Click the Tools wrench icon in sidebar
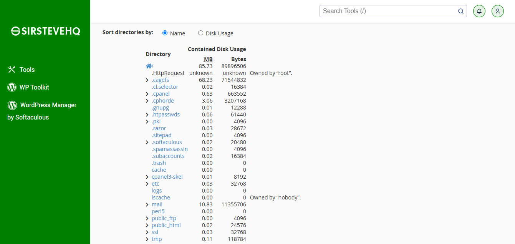This screenshot has width=515, height=244. pos(12,70)
